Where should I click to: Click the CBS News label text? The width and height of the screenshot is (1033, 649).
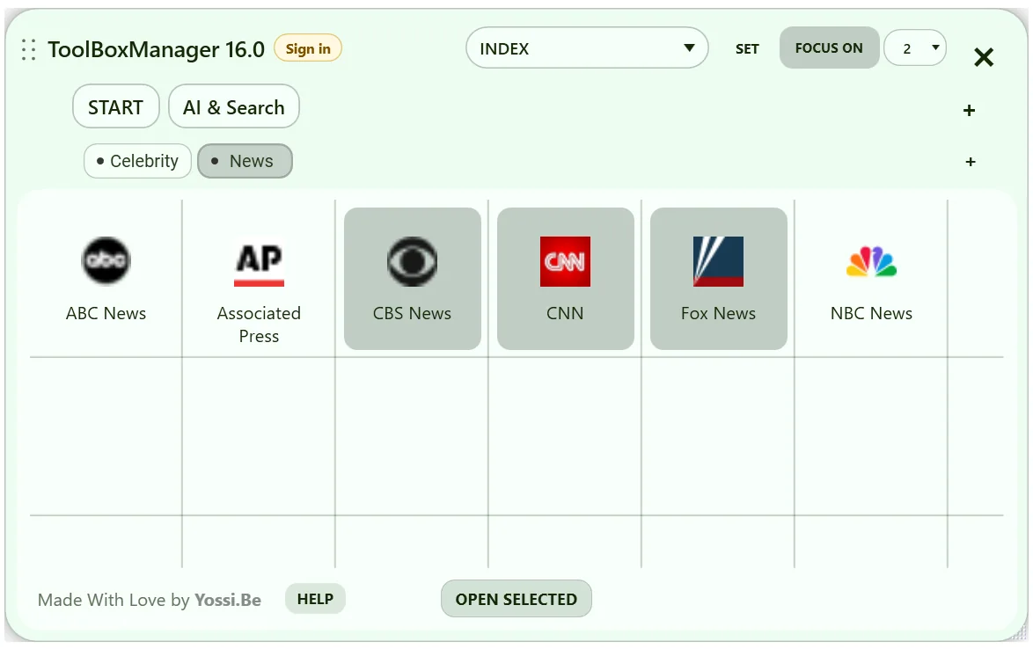tap(413, 313)
